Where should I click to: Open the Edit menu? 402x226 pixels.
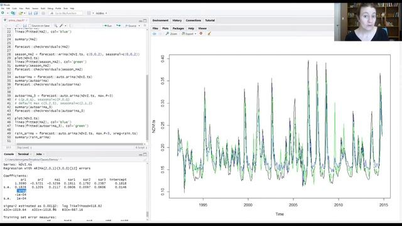[8, 8]
